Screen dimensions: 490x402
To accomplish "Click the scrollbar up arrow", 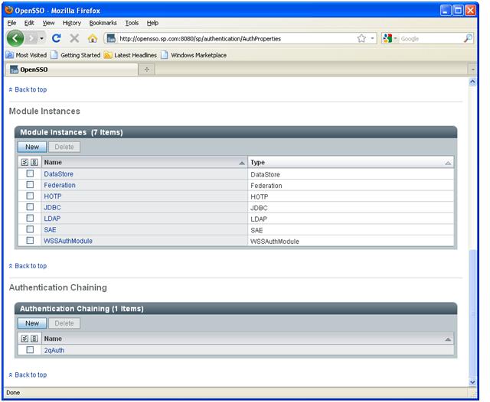I will pos(472,82).
